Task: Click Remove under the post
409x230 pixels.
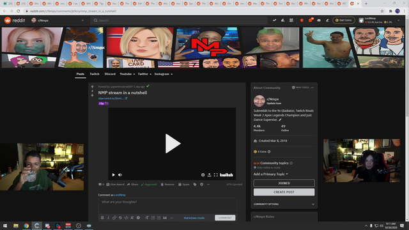Action: tap(167, 185)
